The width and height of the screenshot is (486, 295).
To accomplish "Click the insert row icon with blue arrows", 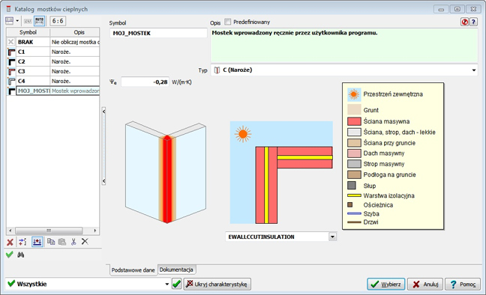I will (37, 242).
